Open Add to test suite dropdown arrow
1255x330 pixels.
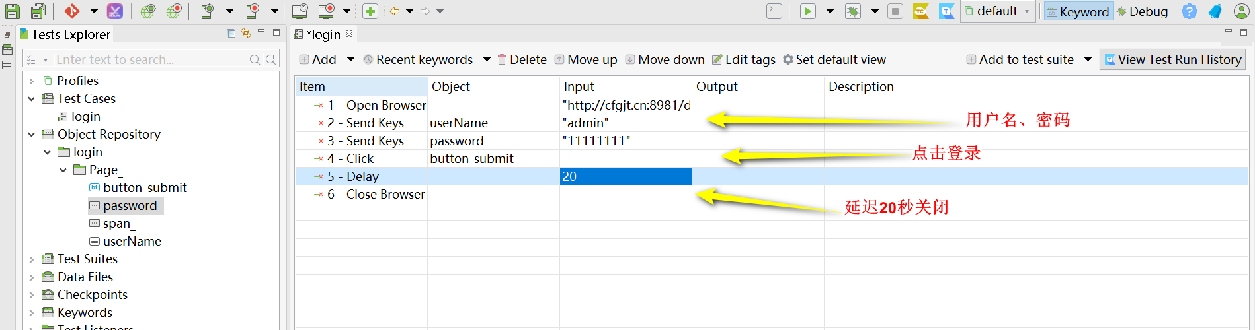click(x=1088, y=59)
